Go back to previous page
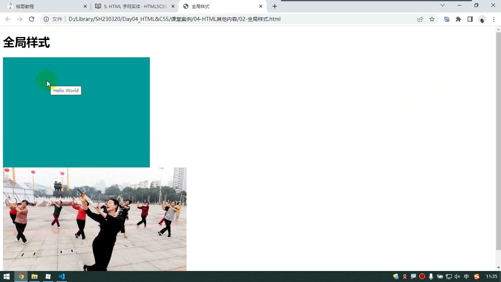 8,19
